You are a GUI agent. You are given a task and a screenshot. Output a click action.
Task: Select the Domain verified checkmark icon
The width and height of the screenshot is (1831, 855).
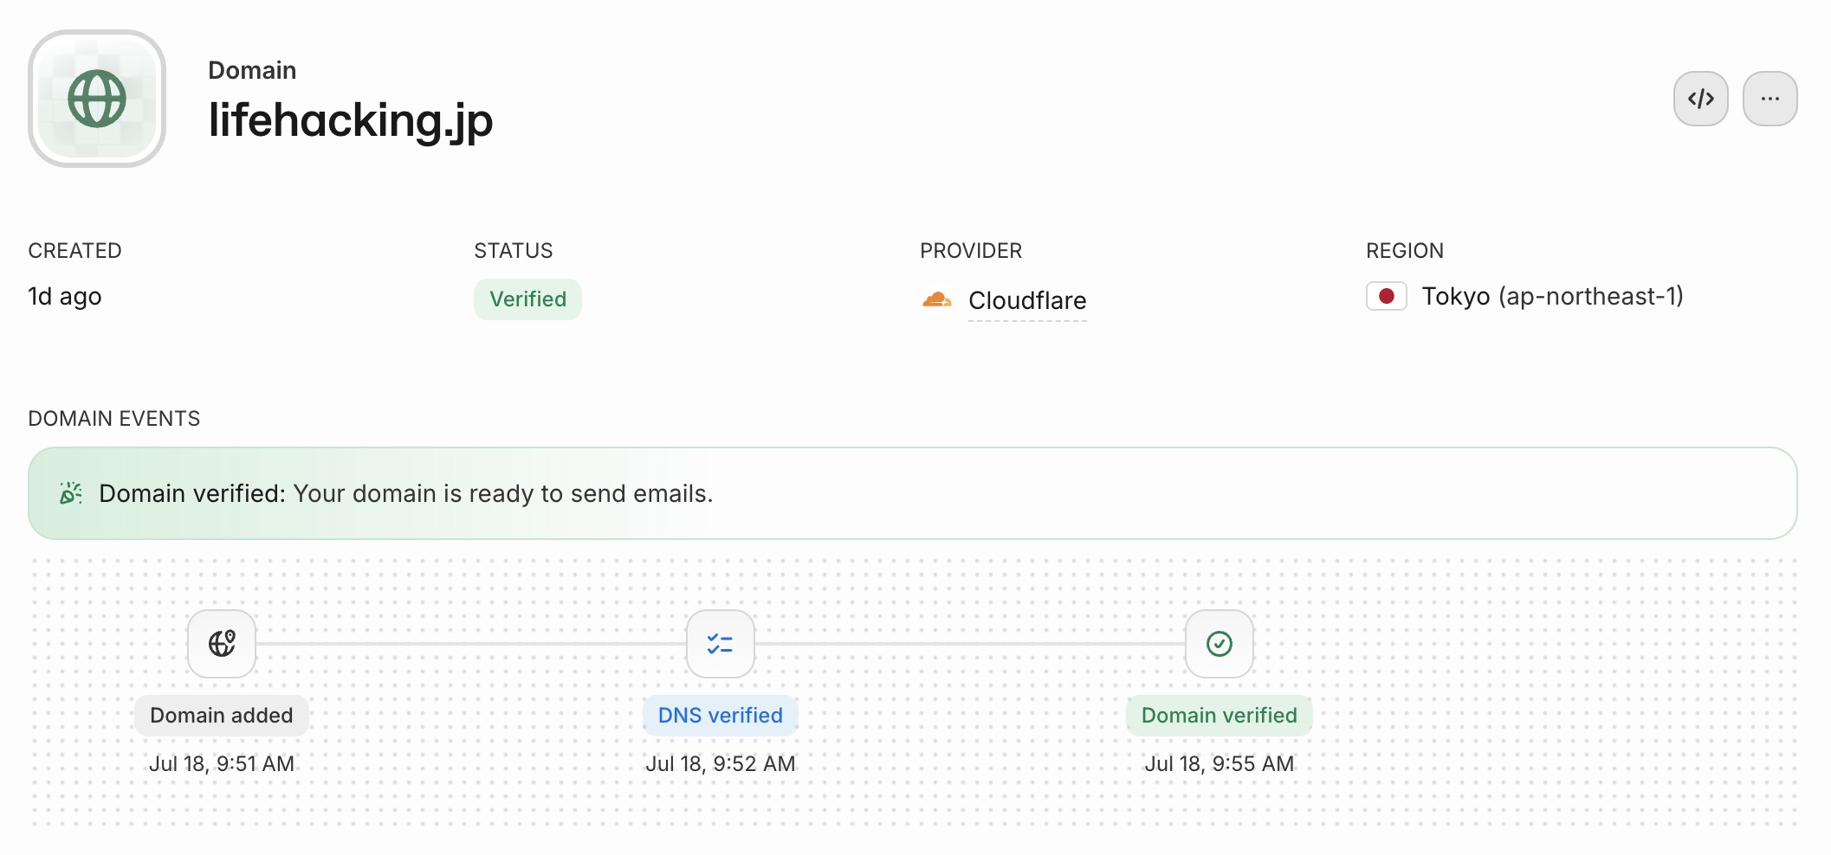pyautogui.click(x=1219, y=644)
